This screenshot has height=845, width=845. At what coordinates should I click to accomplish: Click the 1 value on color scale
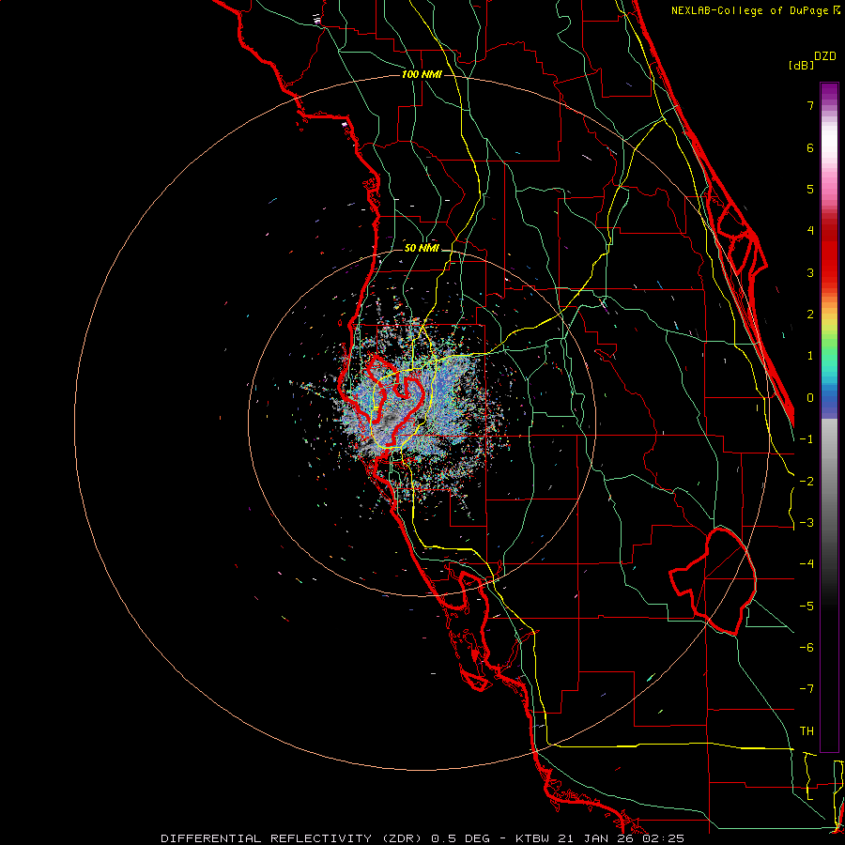810,356
